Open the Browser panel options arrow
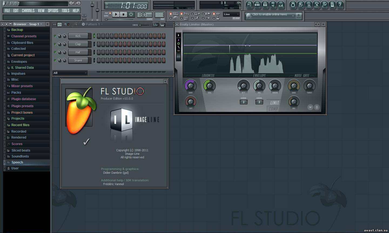Screen dimensions: 389x233 [x=2, y=24]
